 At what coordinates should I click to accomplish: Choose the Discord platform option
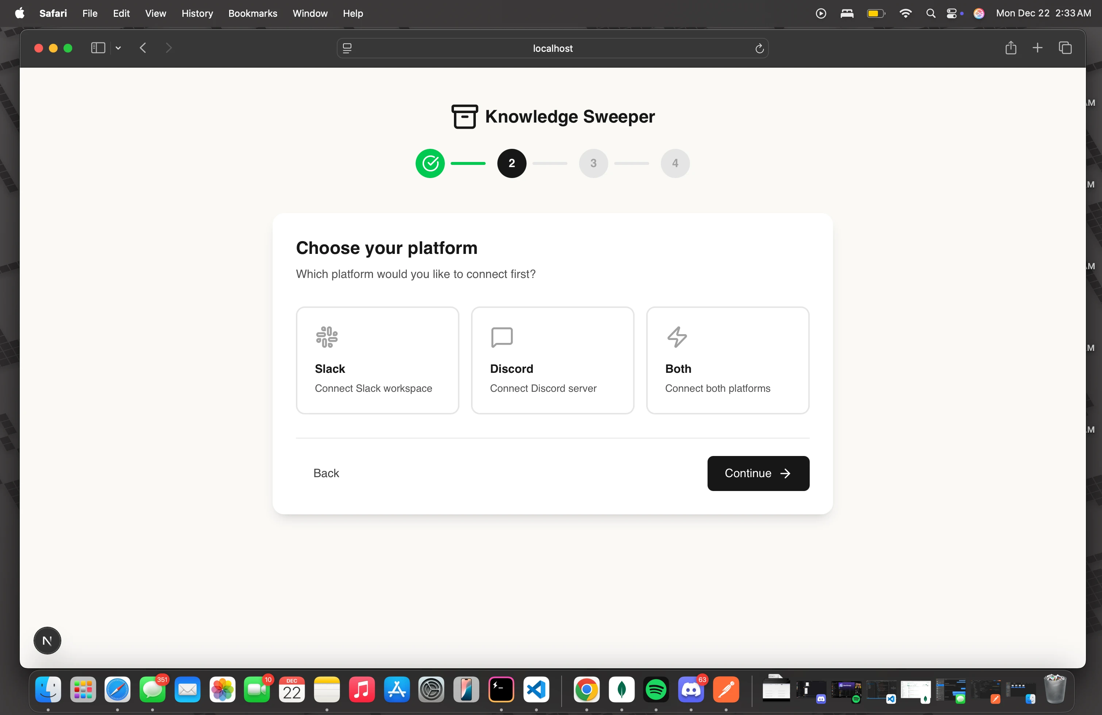click(552, 360)
